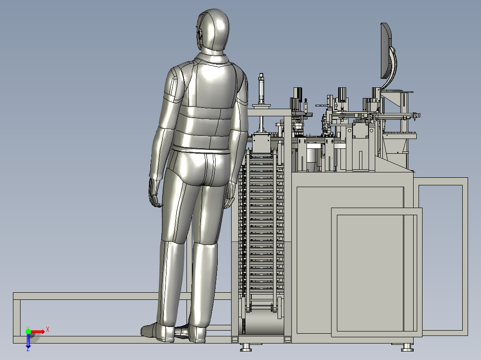
Task: Select the floor platform frame's left end
Action: point(17,318)
